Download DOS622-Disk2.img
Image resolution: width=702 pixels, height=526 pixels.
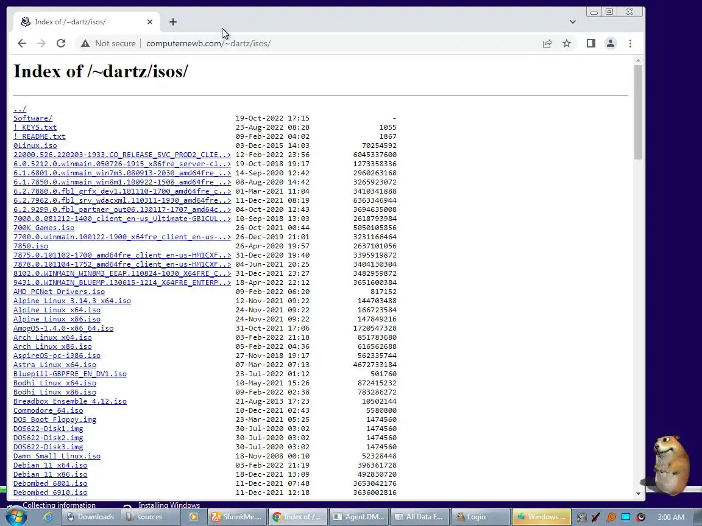pos(48,438)
